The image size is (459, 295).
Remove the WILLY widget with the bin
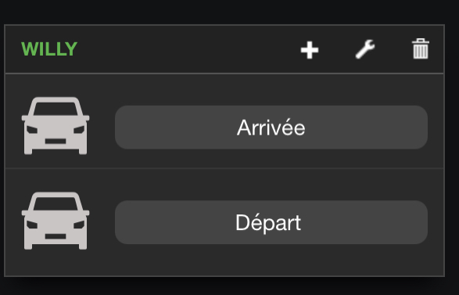pyautogui.click(x=421, y=49)
